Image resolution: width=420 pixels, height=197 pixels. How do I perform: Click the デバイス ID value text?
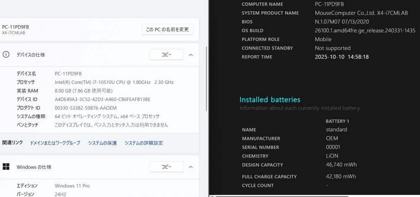point(102,99)
